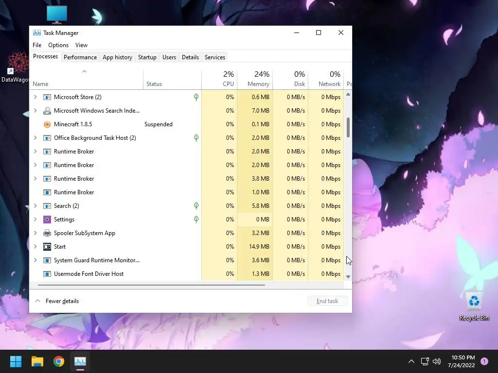Switch to the Startup tab
Viewport: 498px width, 373px height.
coord(147,57)
